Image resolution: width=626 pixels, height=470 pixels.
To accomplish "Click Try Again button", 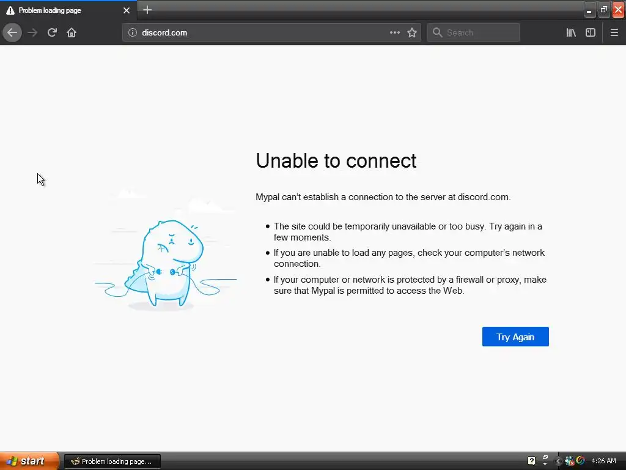I will pos(515,337).
